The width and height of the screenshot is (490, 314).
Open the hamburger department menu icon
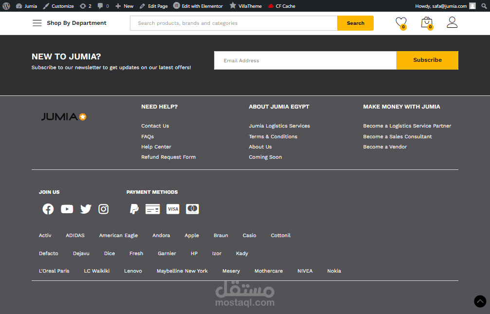37,23
